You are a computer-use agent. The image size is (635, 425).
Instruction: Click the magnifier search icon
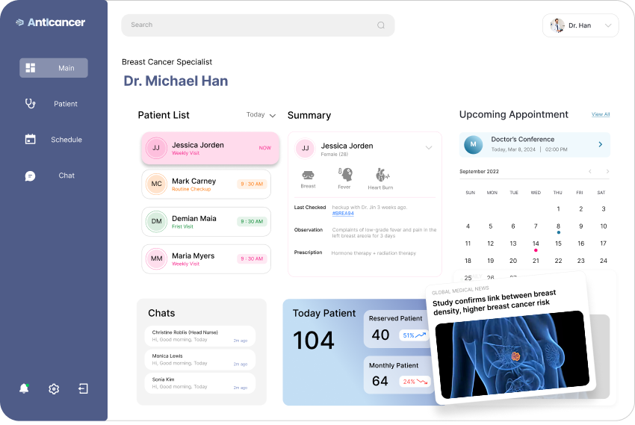click(381, 25)
